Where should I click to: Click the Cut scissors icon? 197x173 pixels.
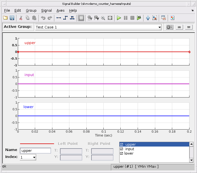[x=21, y=18]
